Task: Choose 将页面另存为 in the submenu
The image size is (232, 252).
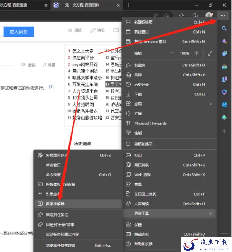Action: [78, 155]
